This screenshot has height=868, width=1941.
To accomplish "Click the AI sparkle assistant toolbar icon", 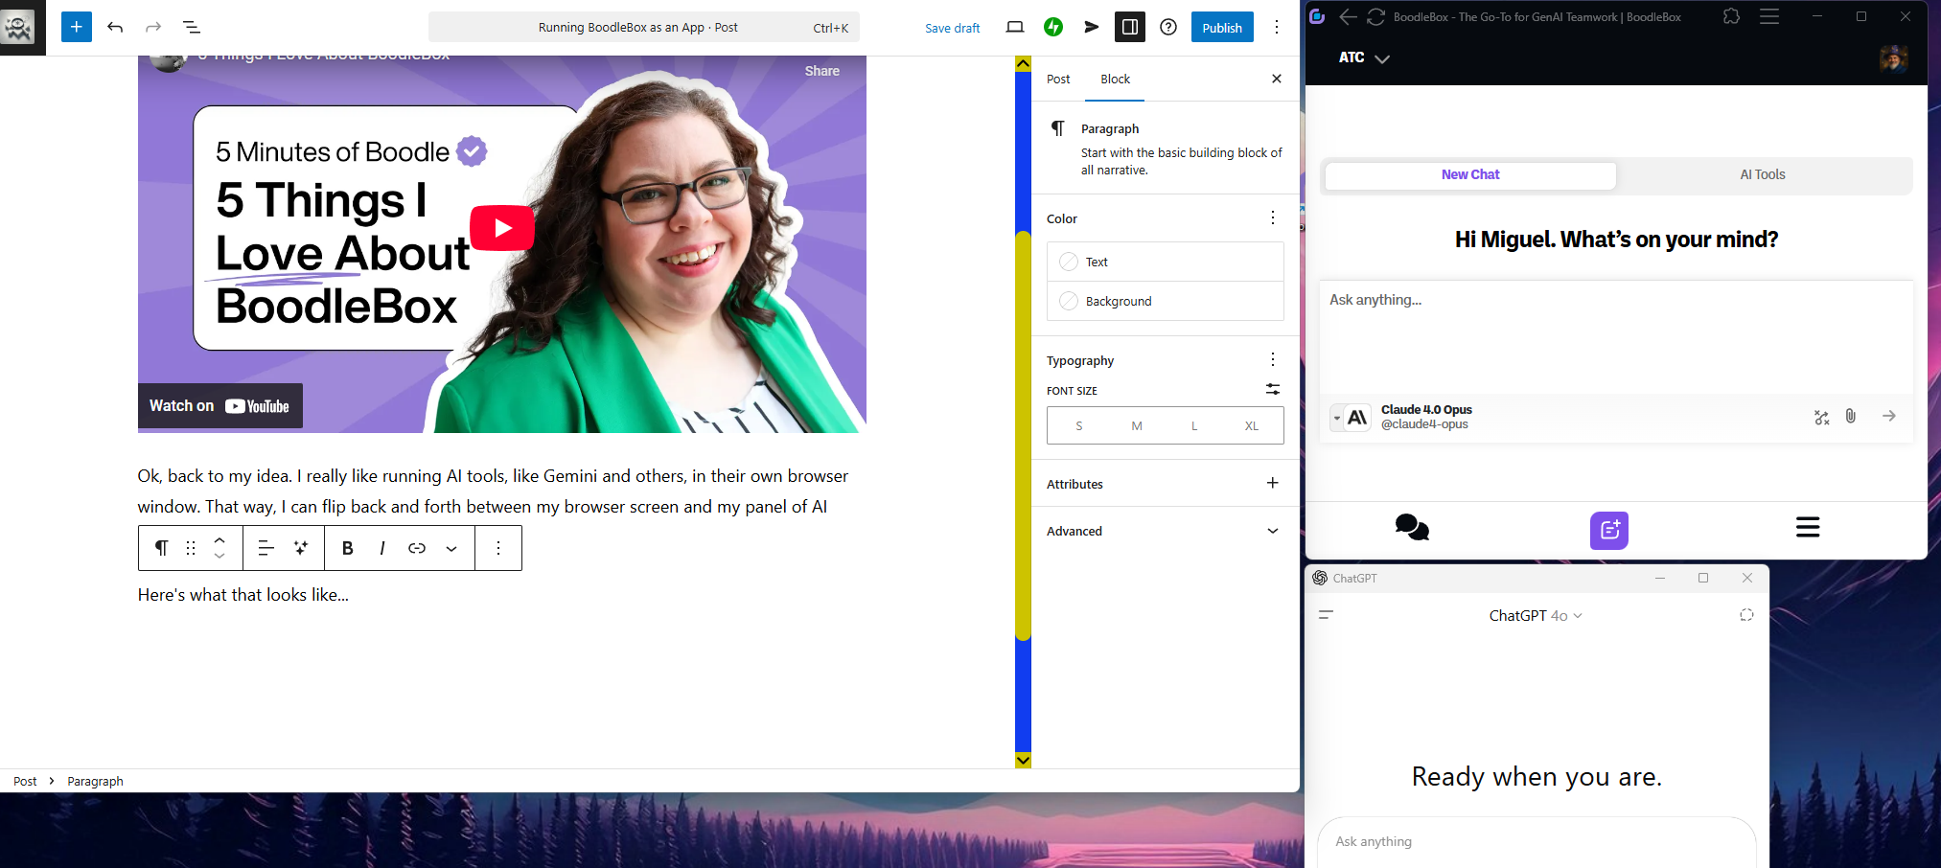I will click(301, 548).
